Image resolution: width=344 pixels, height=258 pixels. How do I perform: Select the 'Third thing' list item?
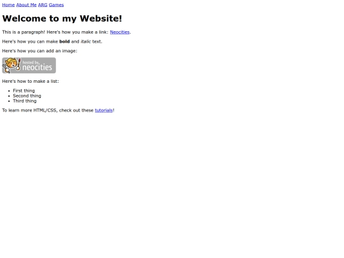[25, 101]
